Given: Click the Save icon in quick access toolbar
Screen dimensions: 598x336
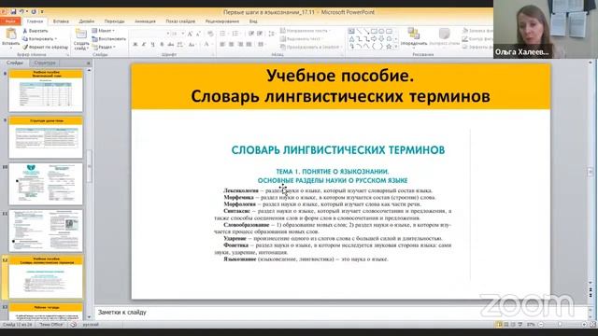Looking at the screenshot, I should pos(13,12).
